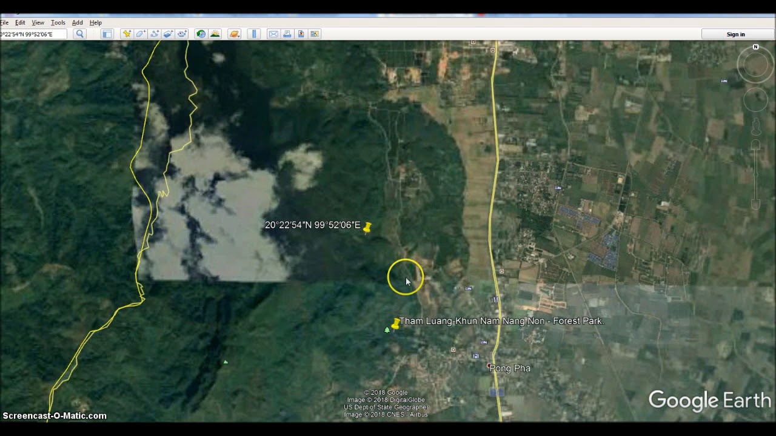The height and width of the screenshot is (436, 776).
Task: Click the Street View pegman icon
Action: click(756, 127)
